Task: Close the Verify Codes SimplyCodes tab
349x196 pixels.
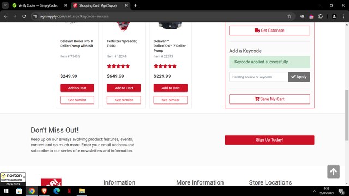Action: [x=65, y=5]
